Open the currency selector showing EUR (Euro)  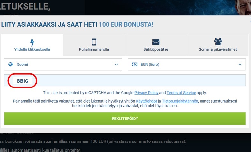pyautogui.click(x=187, y=65)
